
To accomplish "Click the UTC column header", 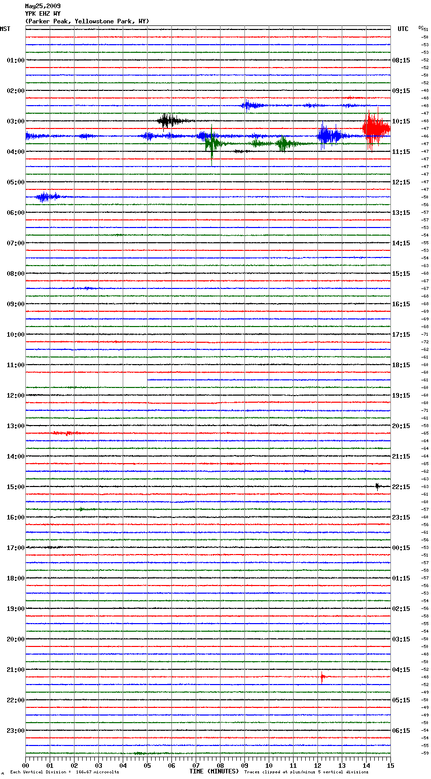I will point(403,29).
